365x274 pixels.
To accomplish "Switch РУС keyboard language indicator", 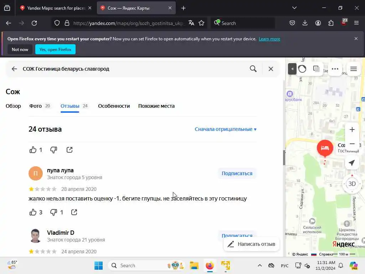I will tap(284, 265).
